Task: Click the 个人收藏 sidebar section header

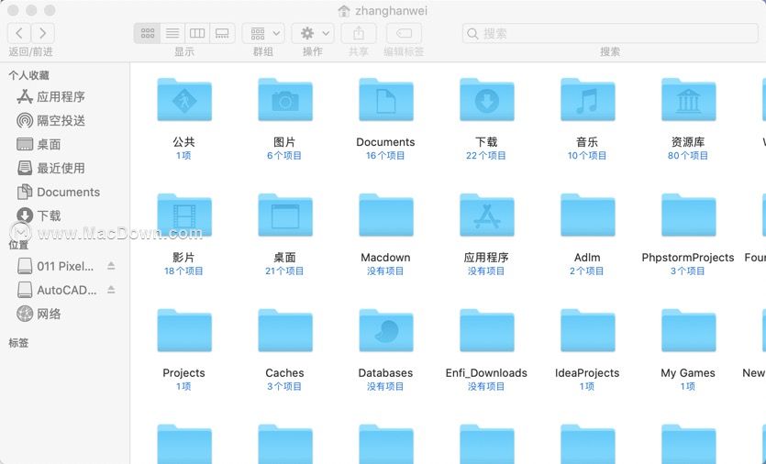Action: point(28,75)
